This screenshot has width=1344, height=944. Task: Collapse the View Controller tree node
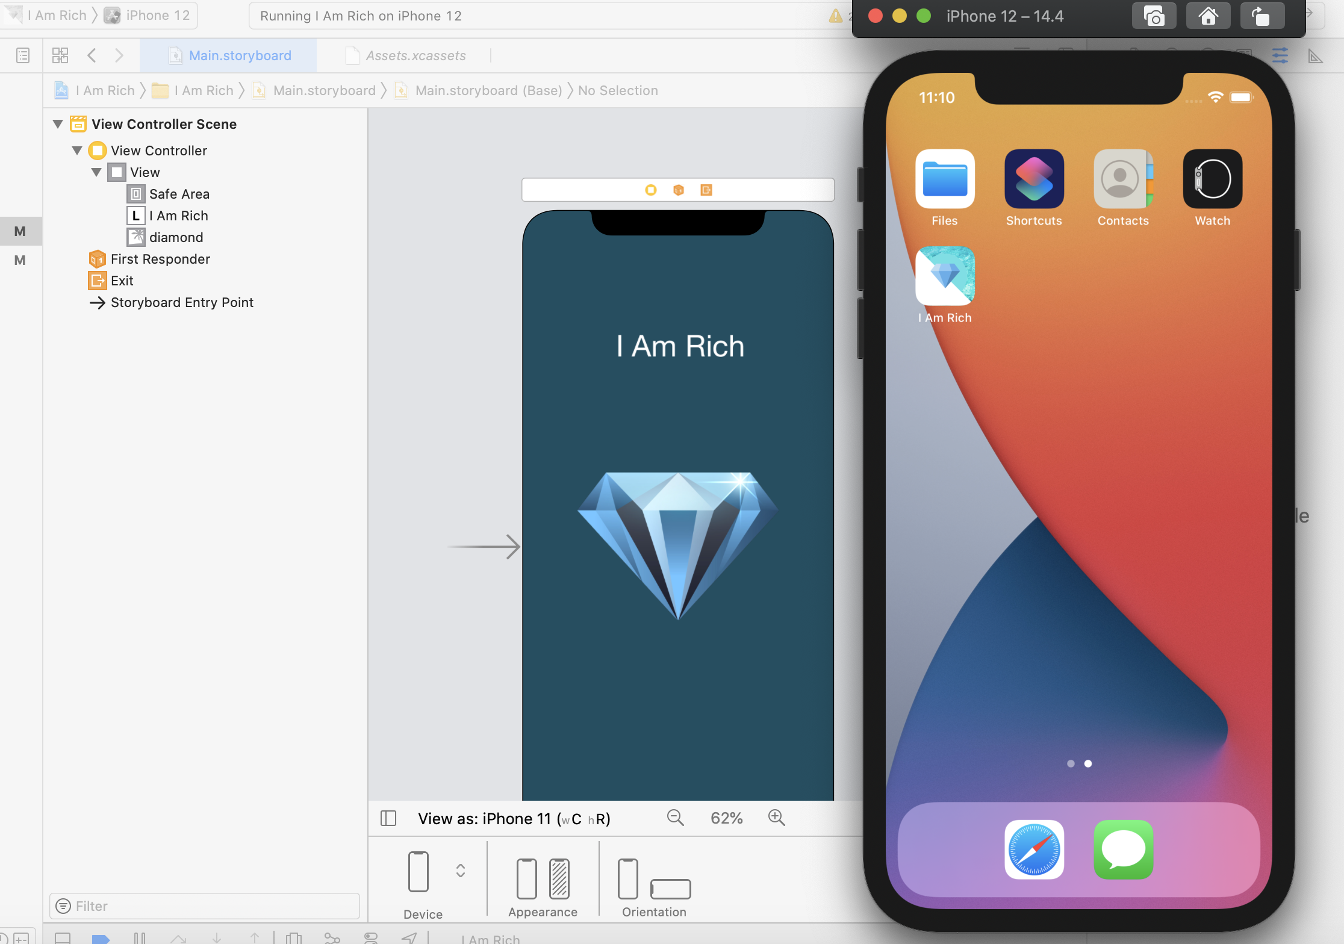pyautogui.click(x=77, y=151)
